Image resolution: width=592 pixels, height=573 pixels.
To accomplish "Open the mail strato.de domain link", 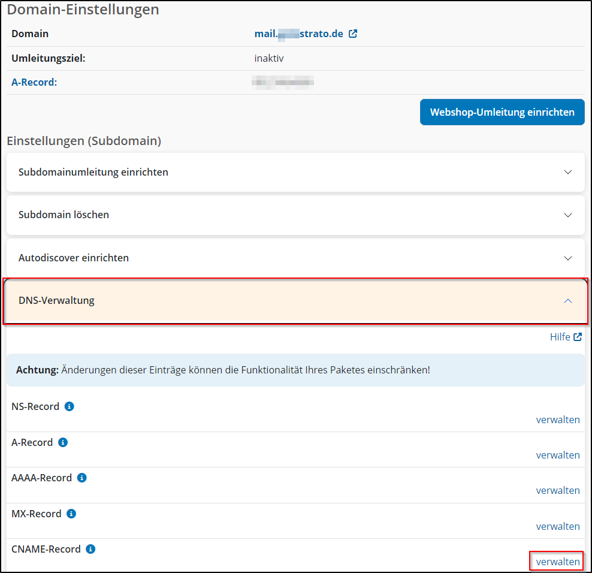I will pos(298,34).
